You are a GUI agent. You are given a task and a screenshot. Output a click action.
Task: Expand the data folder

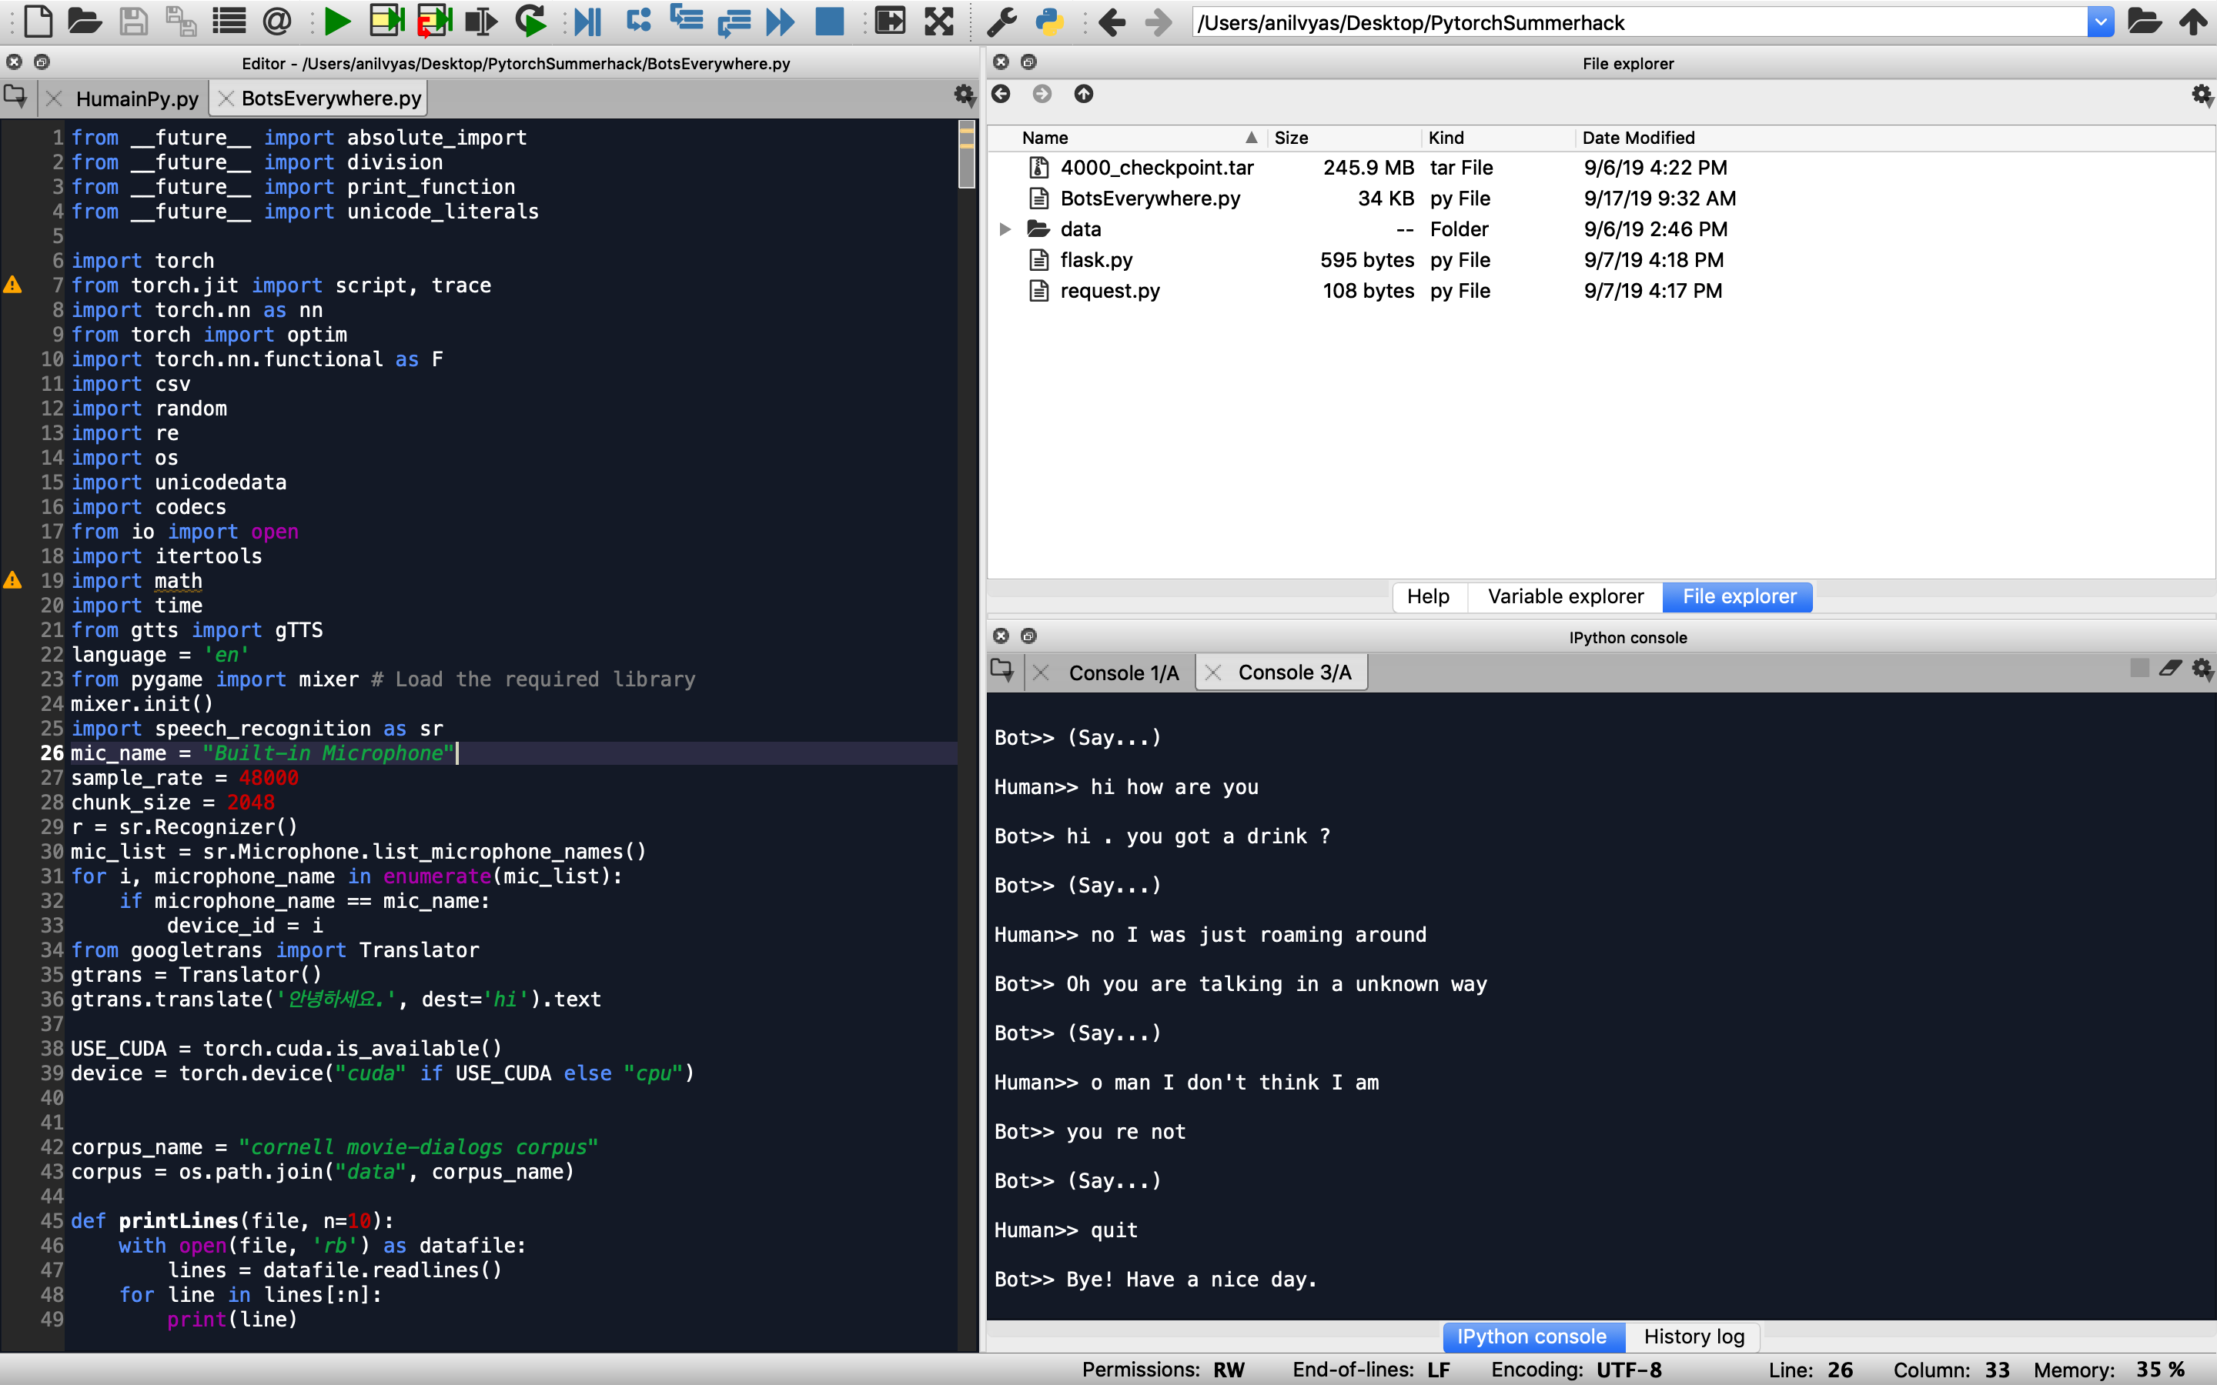[x=1005, y=229]
